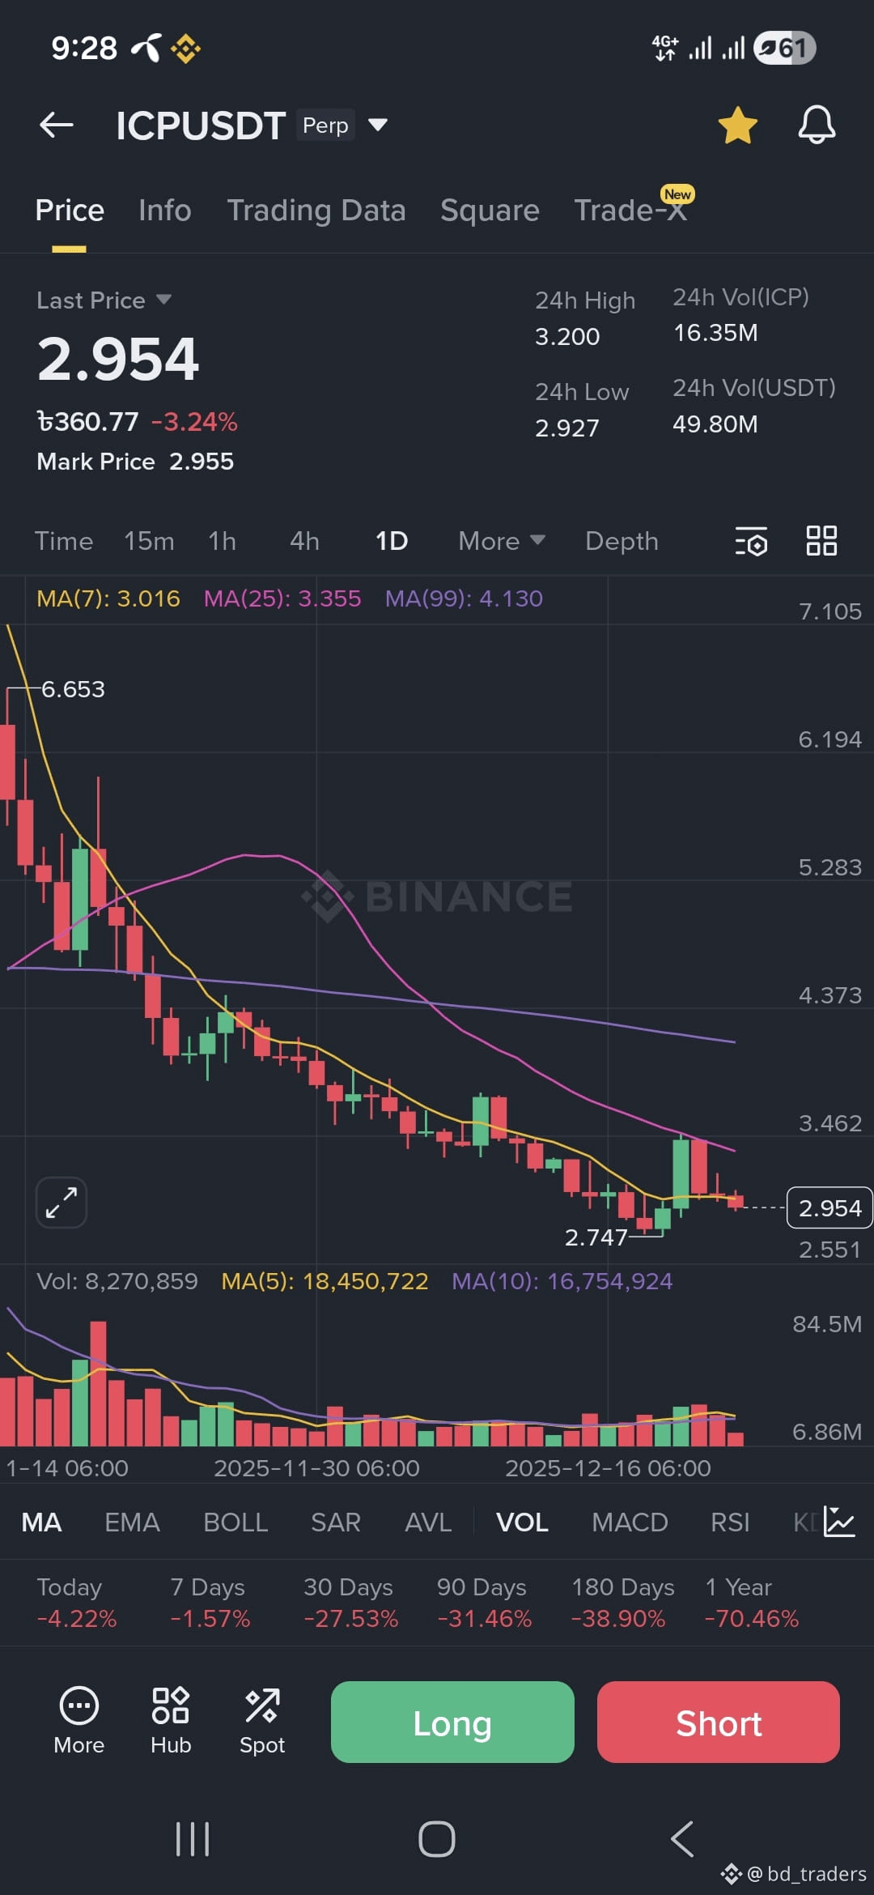This screenshot has height=1895, width=874.
Task: Tap the MA(25): 3.355 label
Action: [x=282, y=598]
